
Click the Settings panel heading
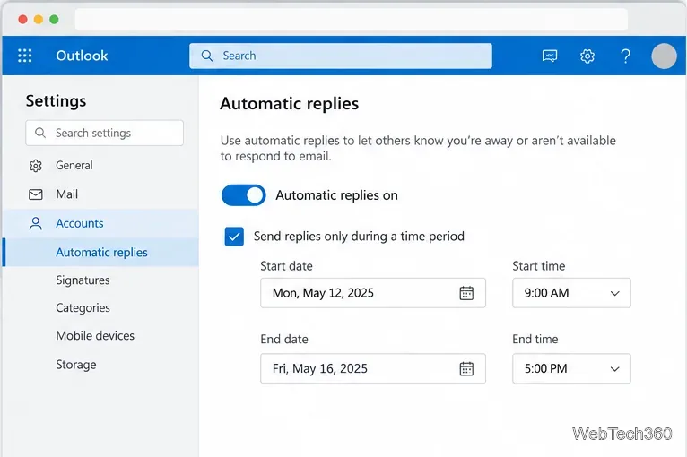(57, 100)
